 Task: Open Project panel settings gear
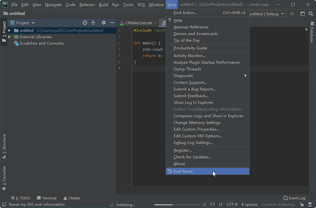click(x=103, y=23)
